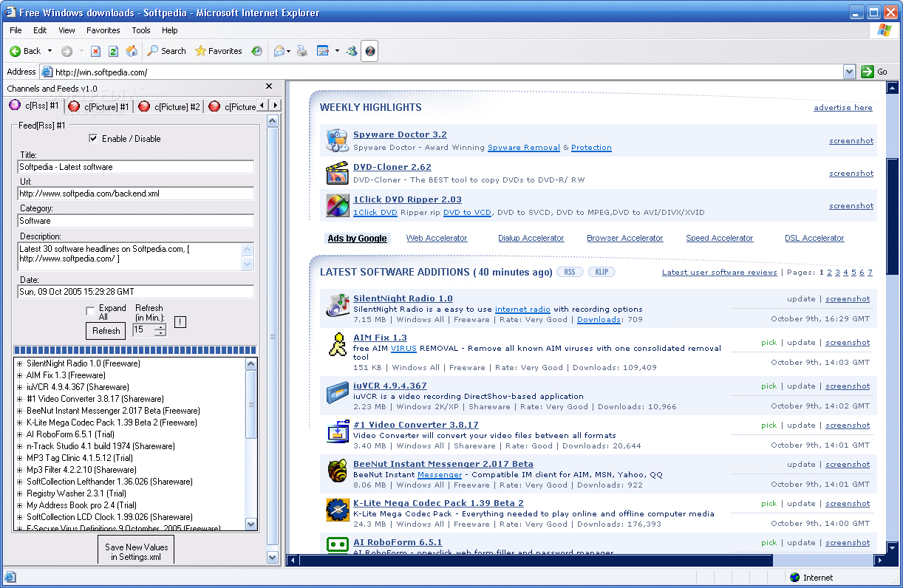The image size is (903, 588).
Task: Open the View menu
Action: click(67, 30)
